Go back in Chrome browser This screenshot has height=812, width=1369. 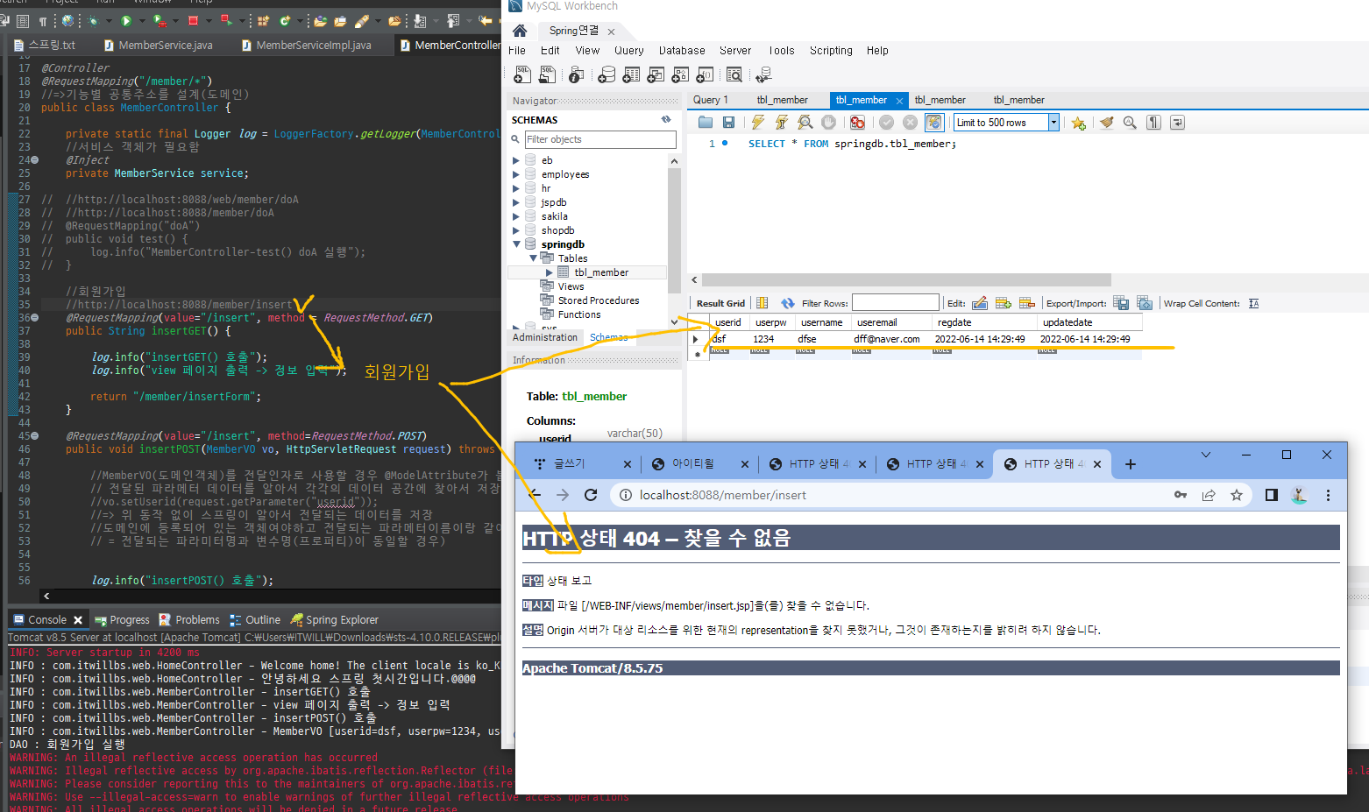pos(535,495)
